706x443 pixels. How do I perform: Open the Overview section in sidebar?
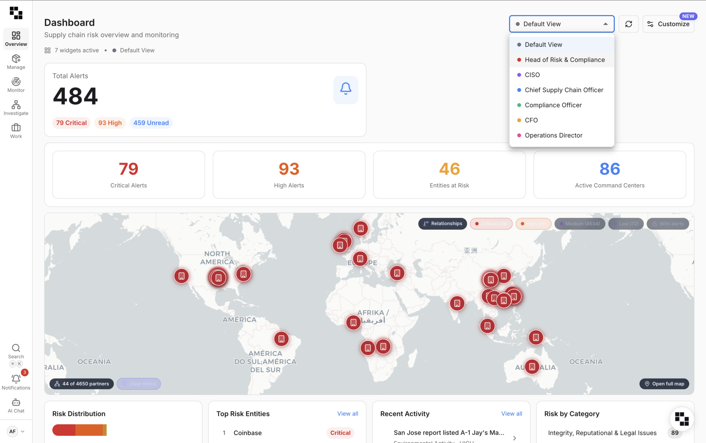coord(16,39)
